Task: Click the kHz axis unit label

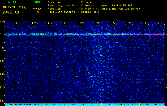Action: tap(2, 21)
